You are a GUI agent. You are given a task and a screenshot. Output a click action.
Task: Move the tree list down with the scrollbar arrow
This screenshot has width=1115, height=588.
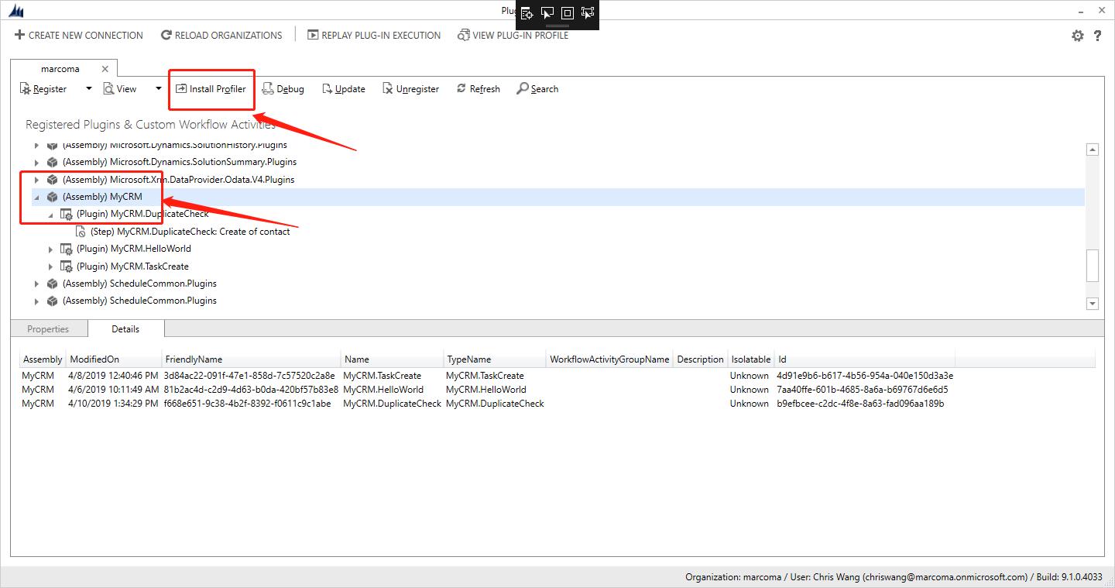click(x=1093, y=304)
